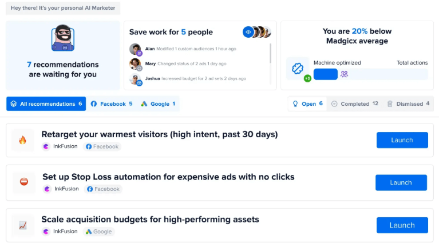Image resolution: width=439 pixels, height=251 pixels.
Task: Click the Facebook logo in Facebook tab
Action: (94, 104)
